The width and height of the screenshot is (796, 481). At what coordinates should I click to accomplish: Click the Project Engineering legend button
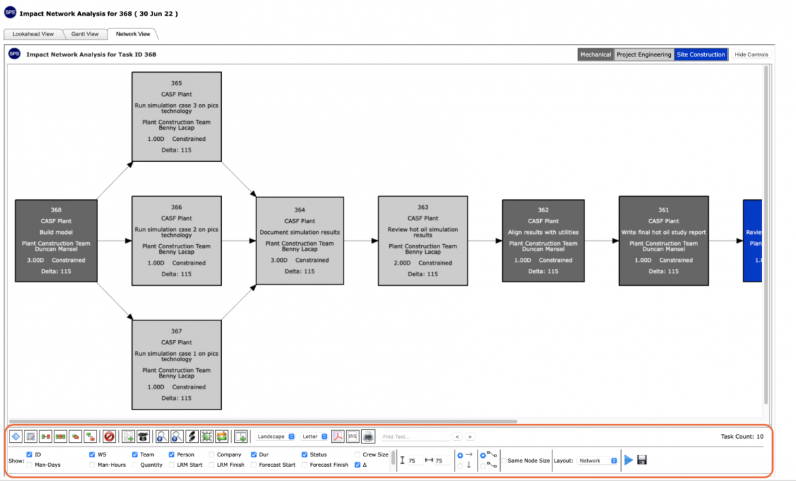click(x=644, y=54)
